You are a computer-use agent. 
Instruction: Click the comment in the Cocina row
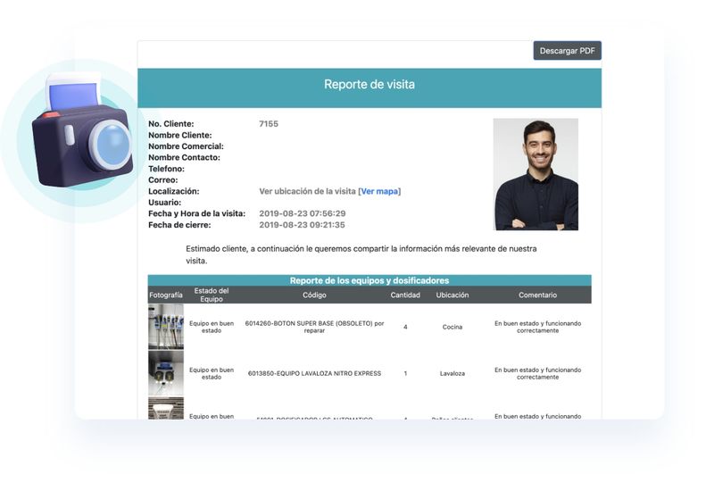(x=537, y=327)
